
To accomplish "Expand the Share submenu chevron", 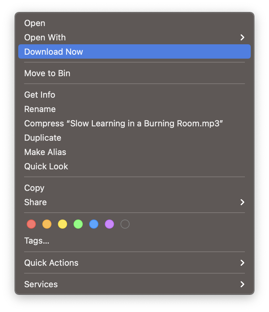I will click(242, 202).
